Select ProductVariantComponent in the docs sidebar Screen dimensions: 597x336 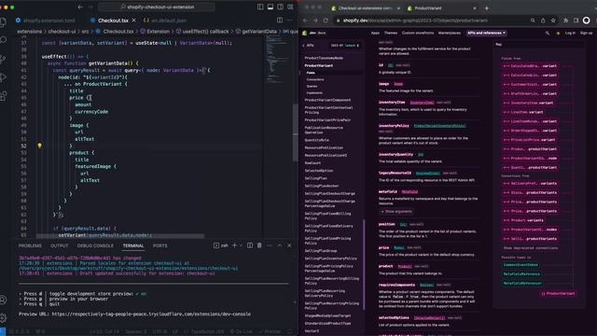click(x=327, y=100)
